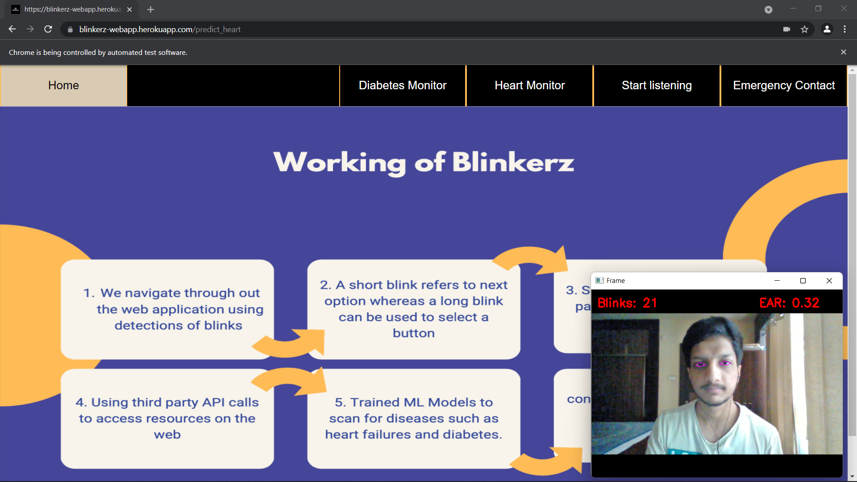This screenshot has width=857, height=482.
Task: Open new tab with plus button
Action: point(150,9)
